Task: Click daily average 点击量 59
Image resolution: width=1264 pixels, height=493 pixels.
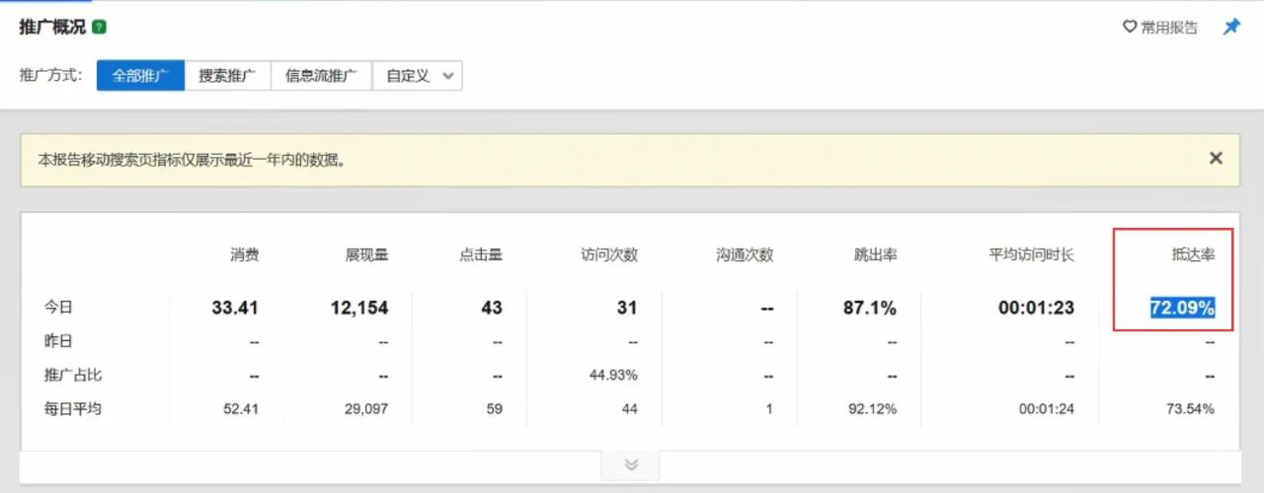Action: (495, 408)
